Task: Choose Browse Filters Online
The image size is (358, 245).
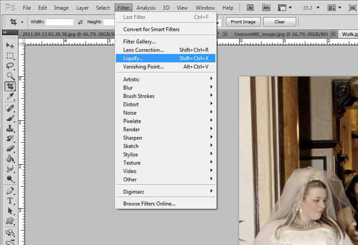Action: pyautogui.click(x=166, y=203)
